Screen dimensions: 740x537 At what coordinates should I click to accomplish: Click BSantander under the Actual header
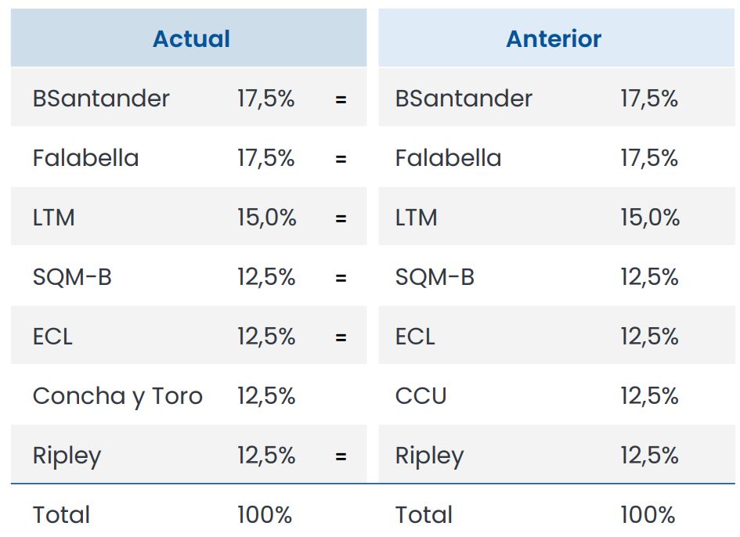101,99
